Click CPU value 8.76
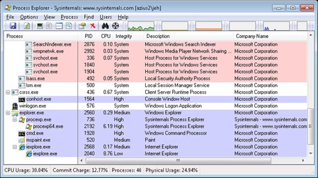Image resolution: width=318 pixels, height=178 pixels. coord(108,153)
